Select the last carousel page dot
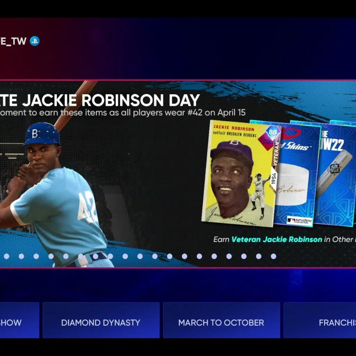This screenshot has width=356, height=356. tap(273, 256)
